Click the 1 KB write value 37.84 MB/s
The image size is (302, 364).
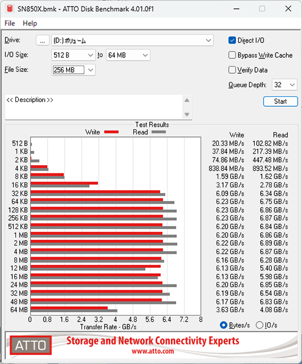pos(228,152)
